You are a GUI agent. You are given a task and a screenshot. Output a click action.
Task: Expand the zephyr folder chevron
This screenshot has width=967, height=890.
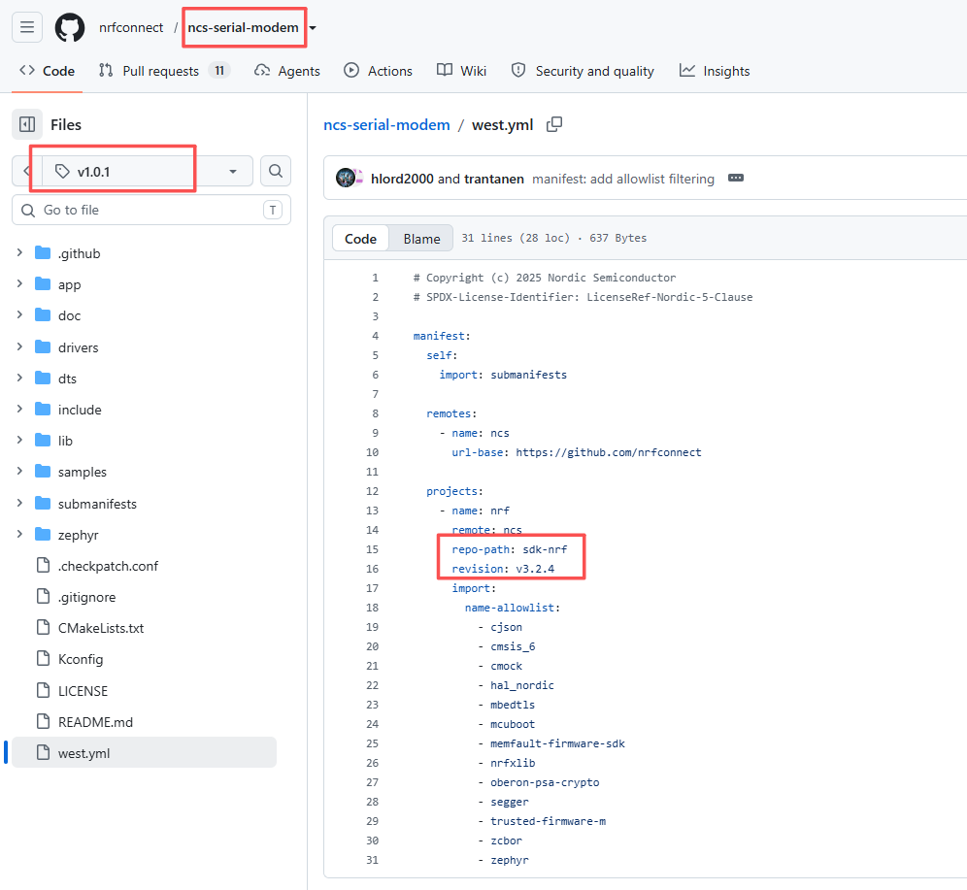coord(19,534)
